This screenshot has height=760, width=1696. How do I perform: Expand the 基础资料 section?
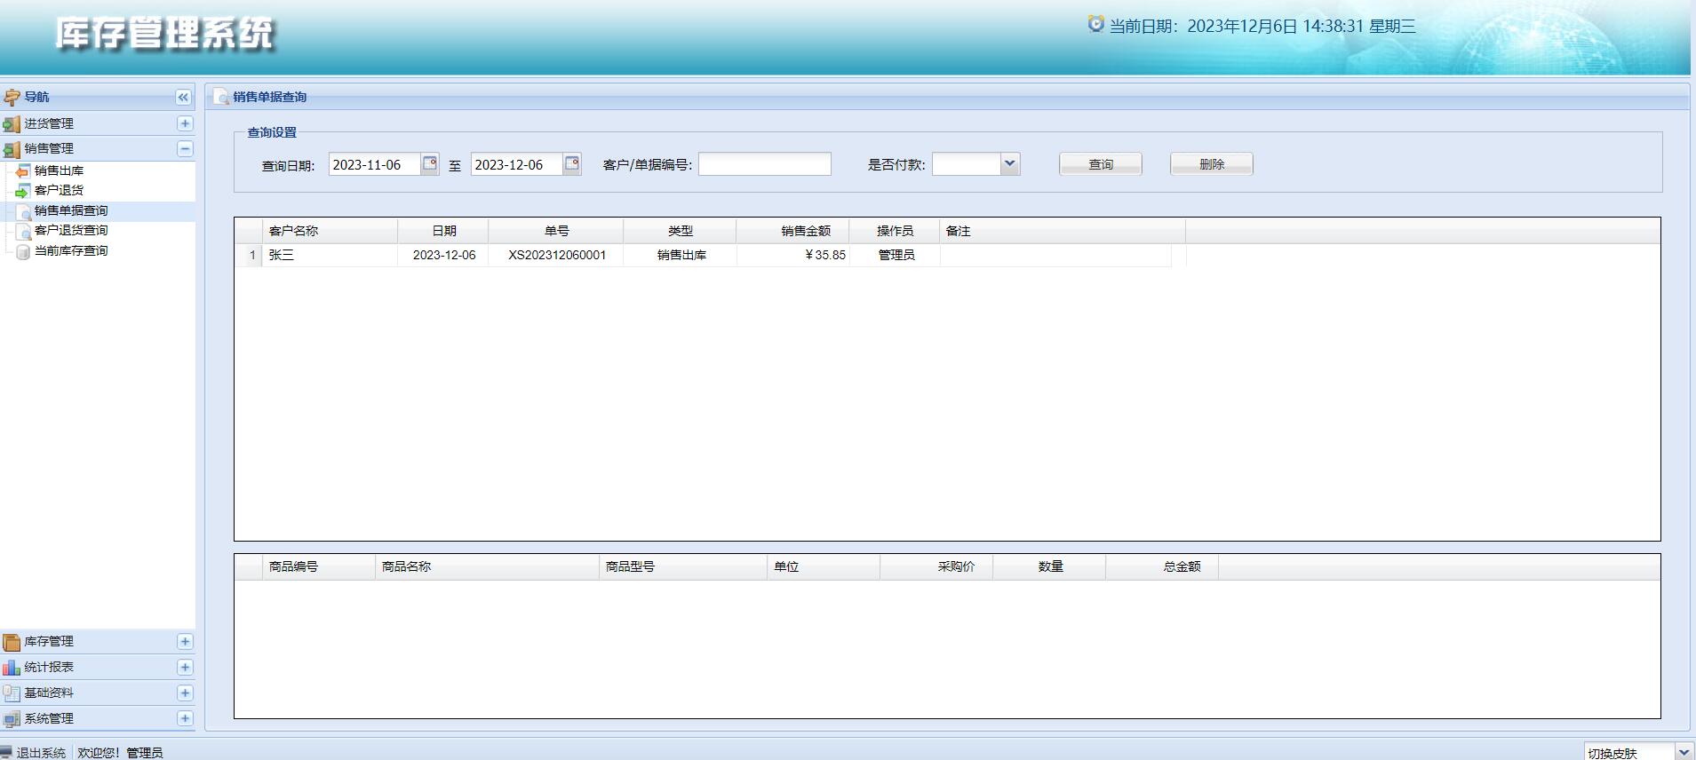click(185, 693)
